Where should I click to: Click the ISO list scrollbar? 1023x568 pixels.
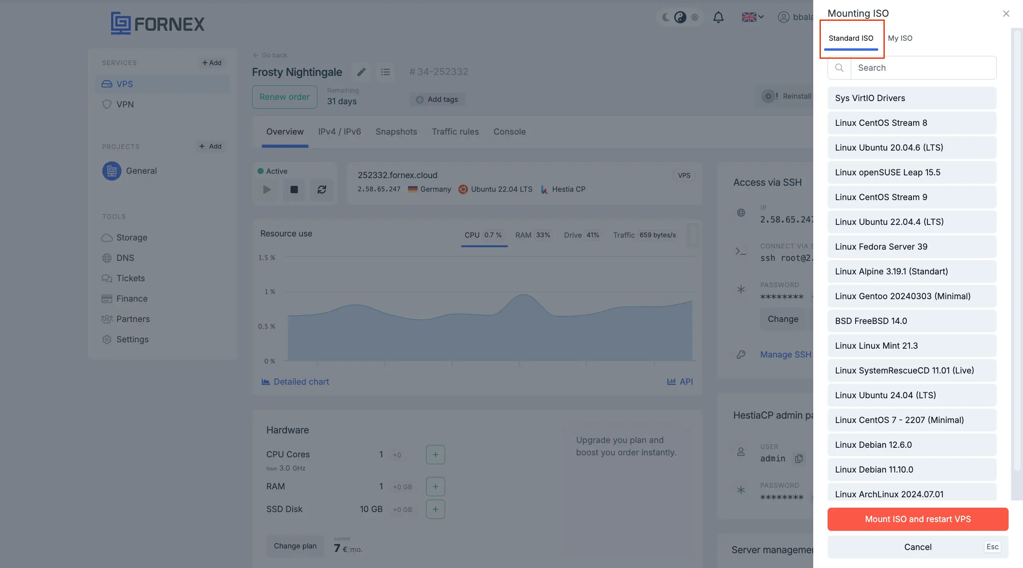point(1017,252)
